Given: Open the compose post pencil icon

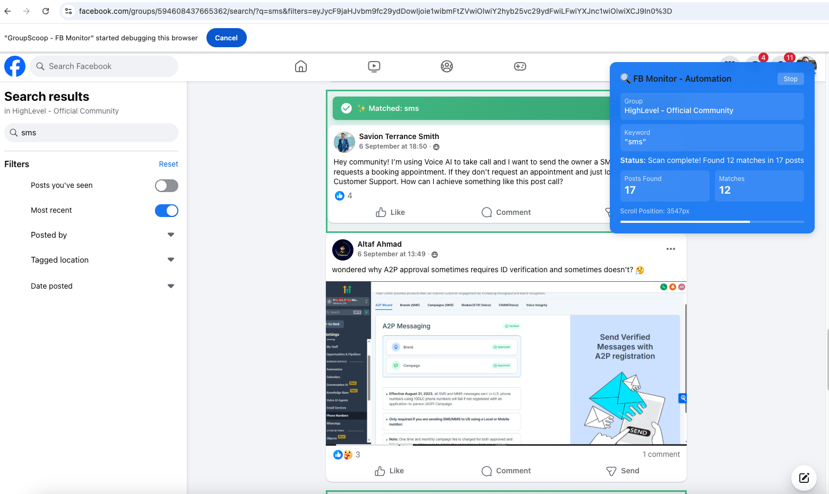Looking at the screenshot, I should 804,478.
